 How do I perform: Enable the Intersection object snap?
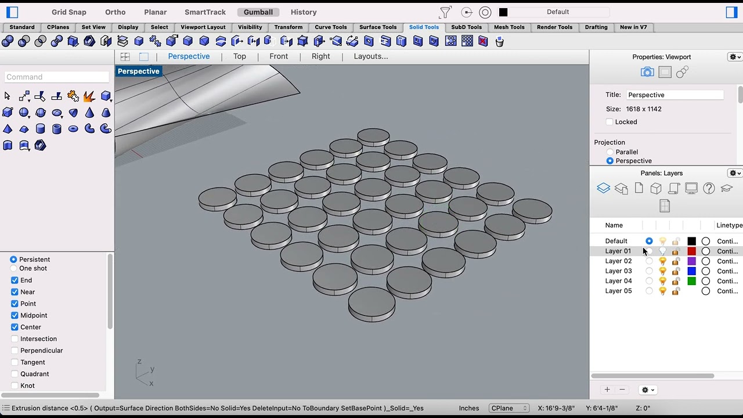15,339
